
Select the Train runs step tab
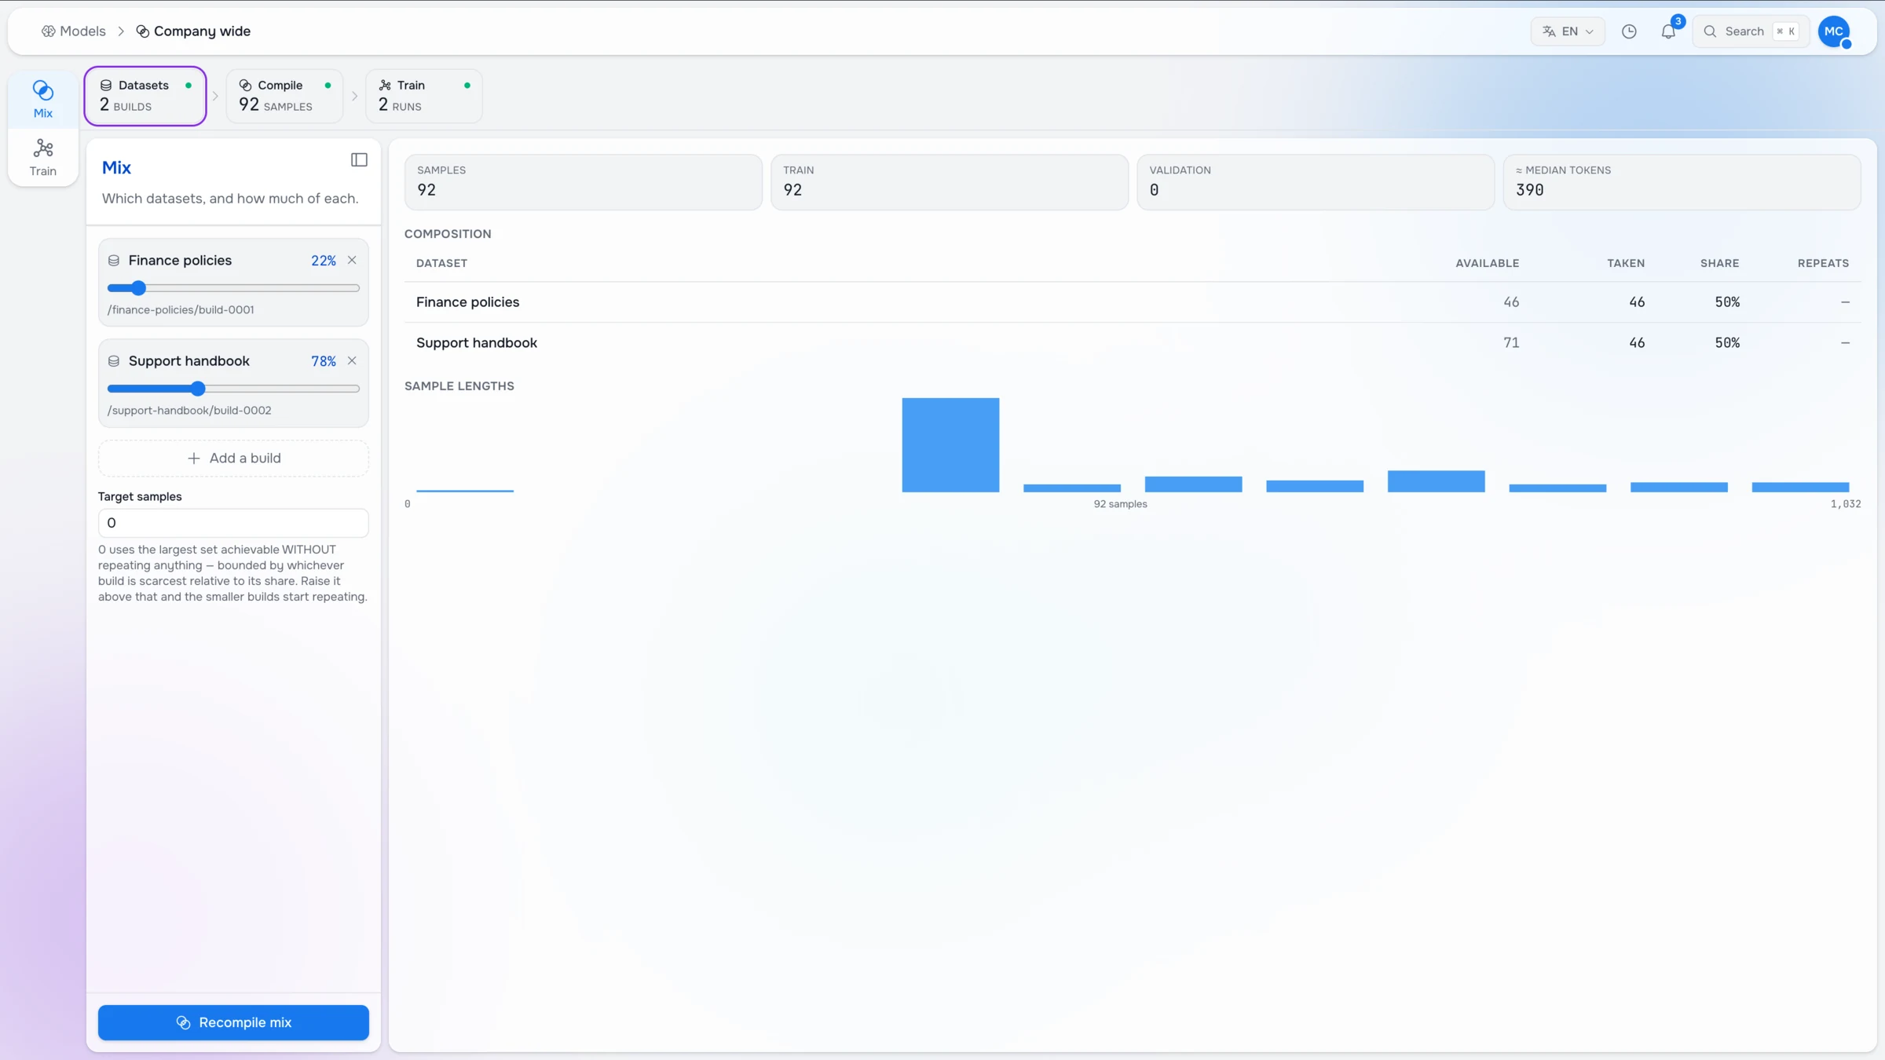pos(424,96)
